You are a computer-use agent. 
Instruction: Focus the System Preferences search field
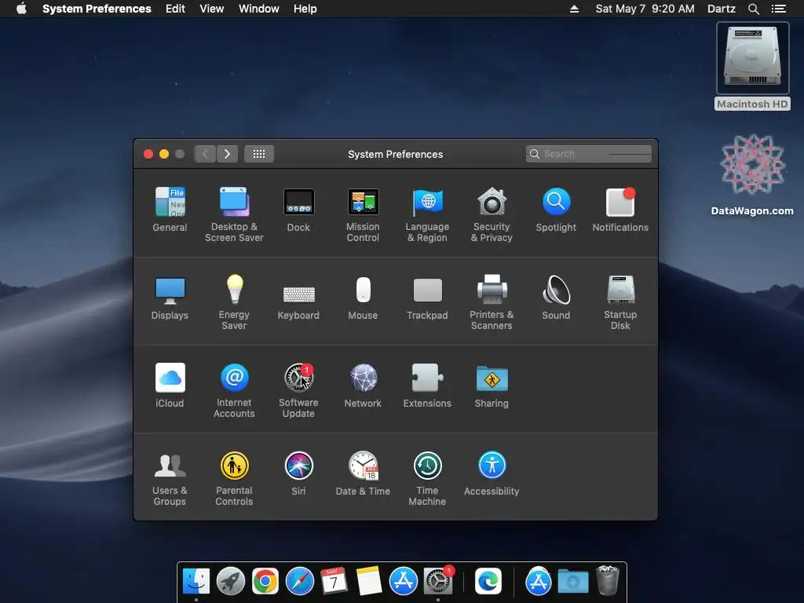click(x=589, y=154)
